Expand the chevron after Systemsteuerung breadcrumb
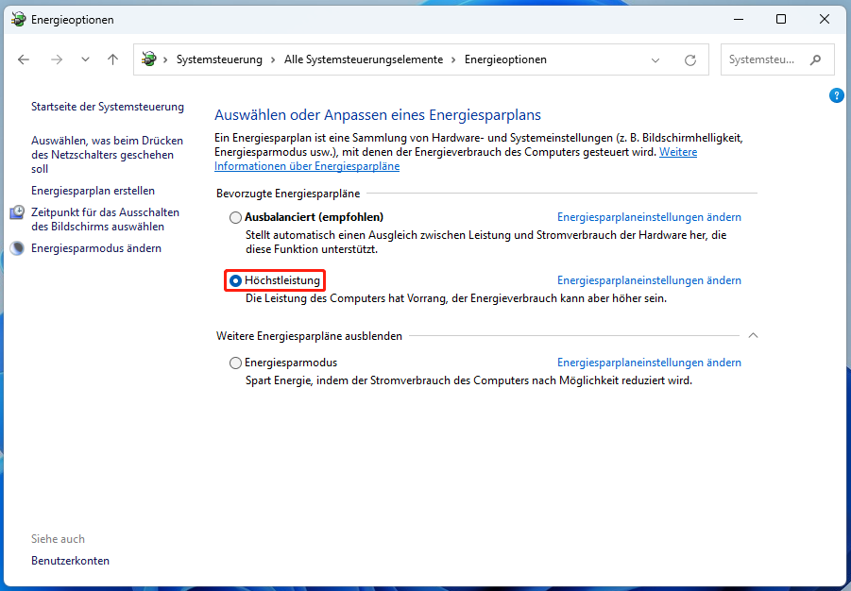The height and width of the screenshot is (591, 851). [x=274, y=59]
